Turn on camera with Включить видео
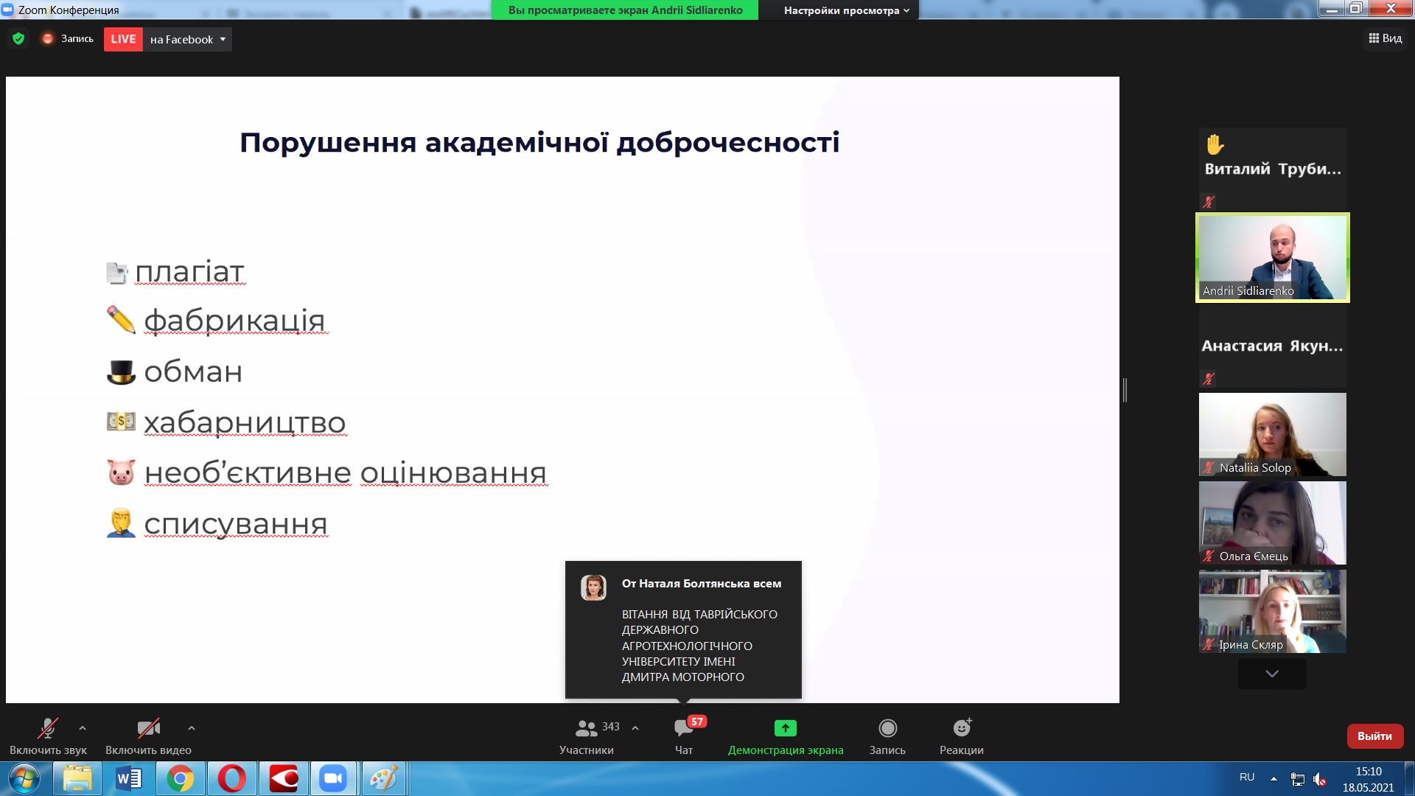The height and width of the screenshot is (796, 1415). (148, 729)
